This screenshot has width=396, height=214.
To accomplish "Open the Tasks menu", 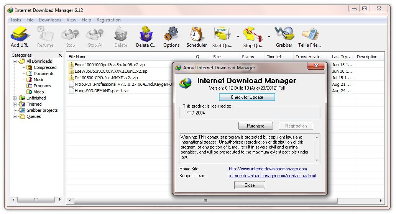I will (15, 20).
